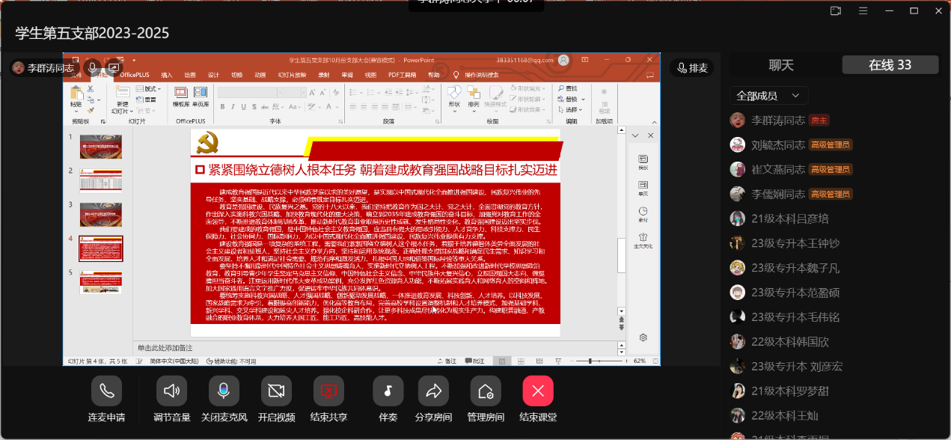Switch to the 聊天 chat tab

(781, 65)
